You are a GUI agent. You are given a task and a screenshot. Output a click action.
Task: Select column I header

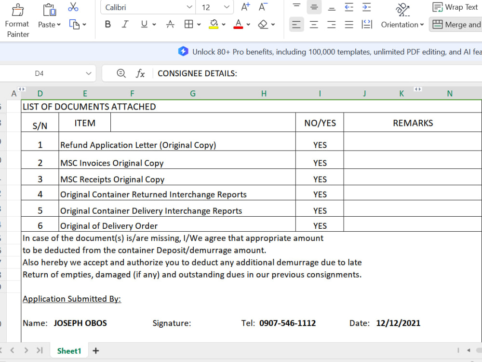[x=320, y=93]
